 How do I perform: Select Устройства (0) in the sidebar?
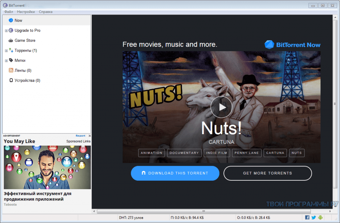click(27, 81)
